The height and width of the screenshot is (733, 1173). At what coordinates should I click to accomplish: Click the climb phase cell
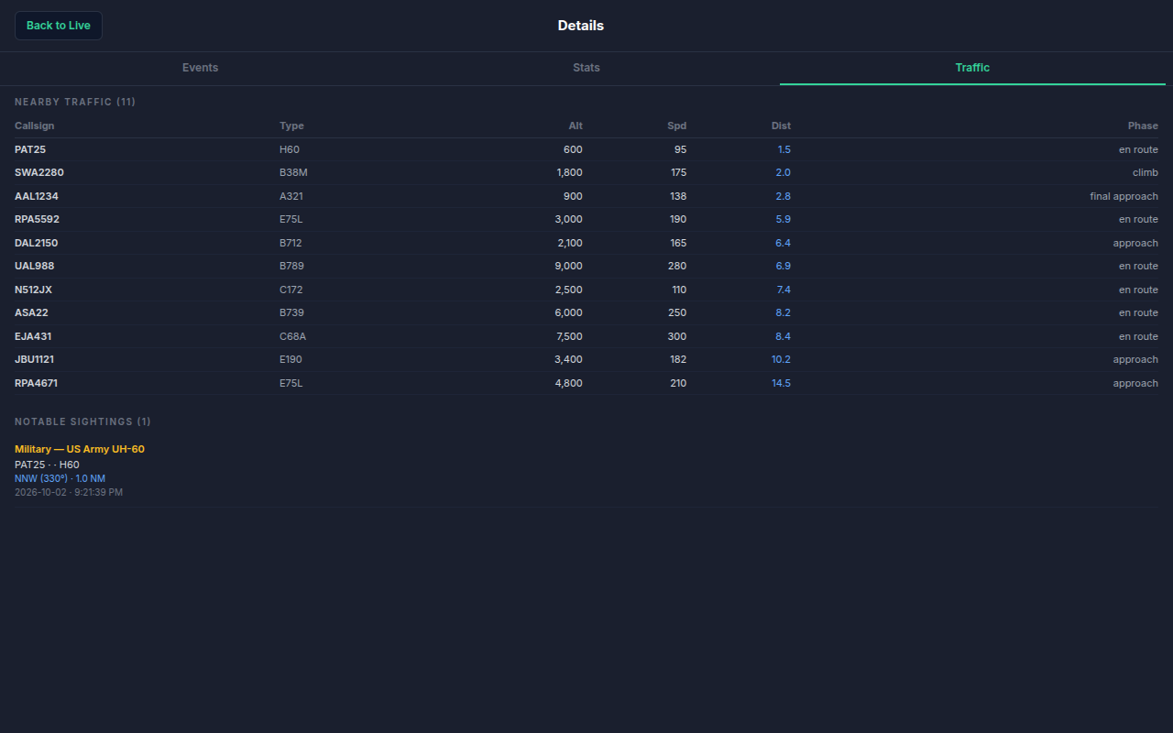pos(1146,172)
